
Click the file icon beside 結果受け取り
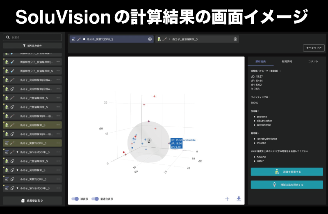(x=23, y=200)
